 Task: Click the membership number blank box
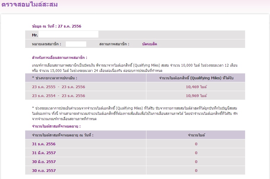[76, 44]
